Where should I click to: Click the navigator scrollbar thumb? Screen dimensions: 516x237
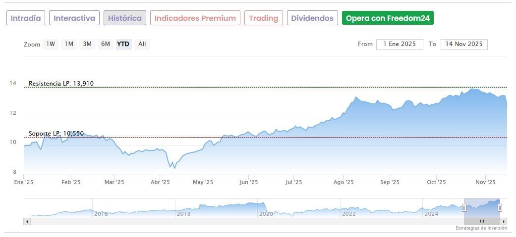(x=481, y=221)
